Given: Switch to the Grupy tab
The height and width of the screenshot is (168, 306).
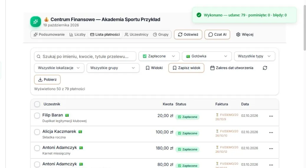Looking at the screenshot, I should point(161,34).
